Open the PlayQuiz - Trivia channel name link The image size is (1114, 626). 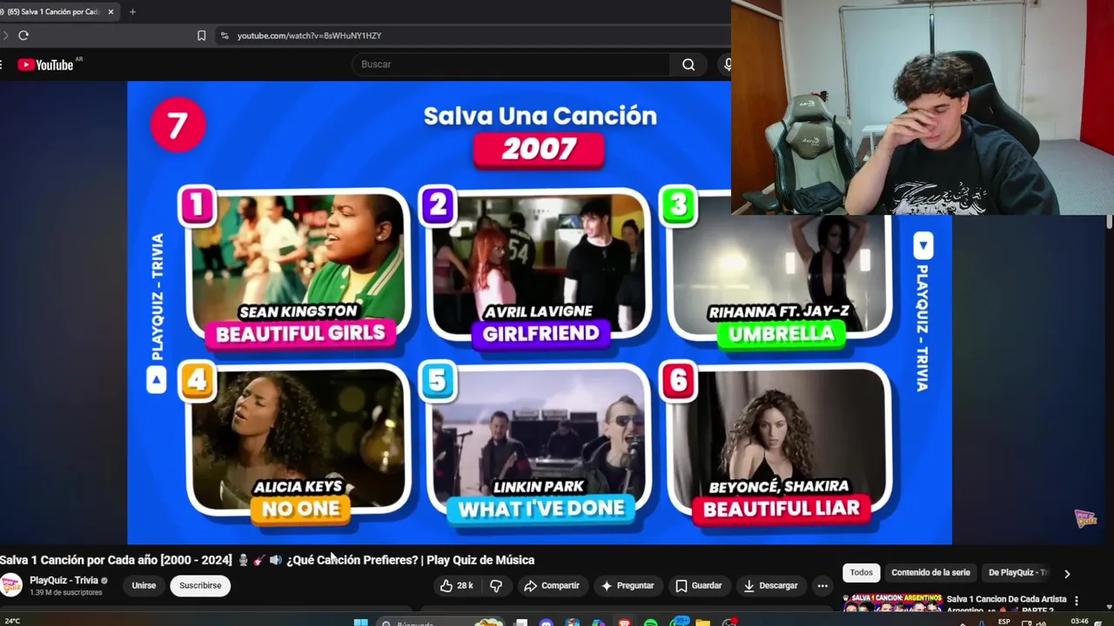(64, 580)
